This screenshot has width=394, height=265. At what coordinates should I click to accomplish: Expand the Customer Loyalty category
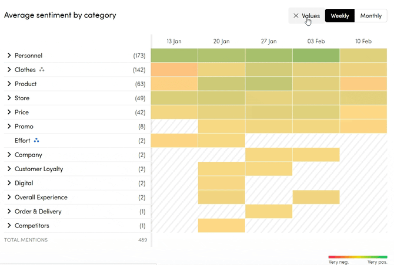pyautogui.click(x=9, y=169)
